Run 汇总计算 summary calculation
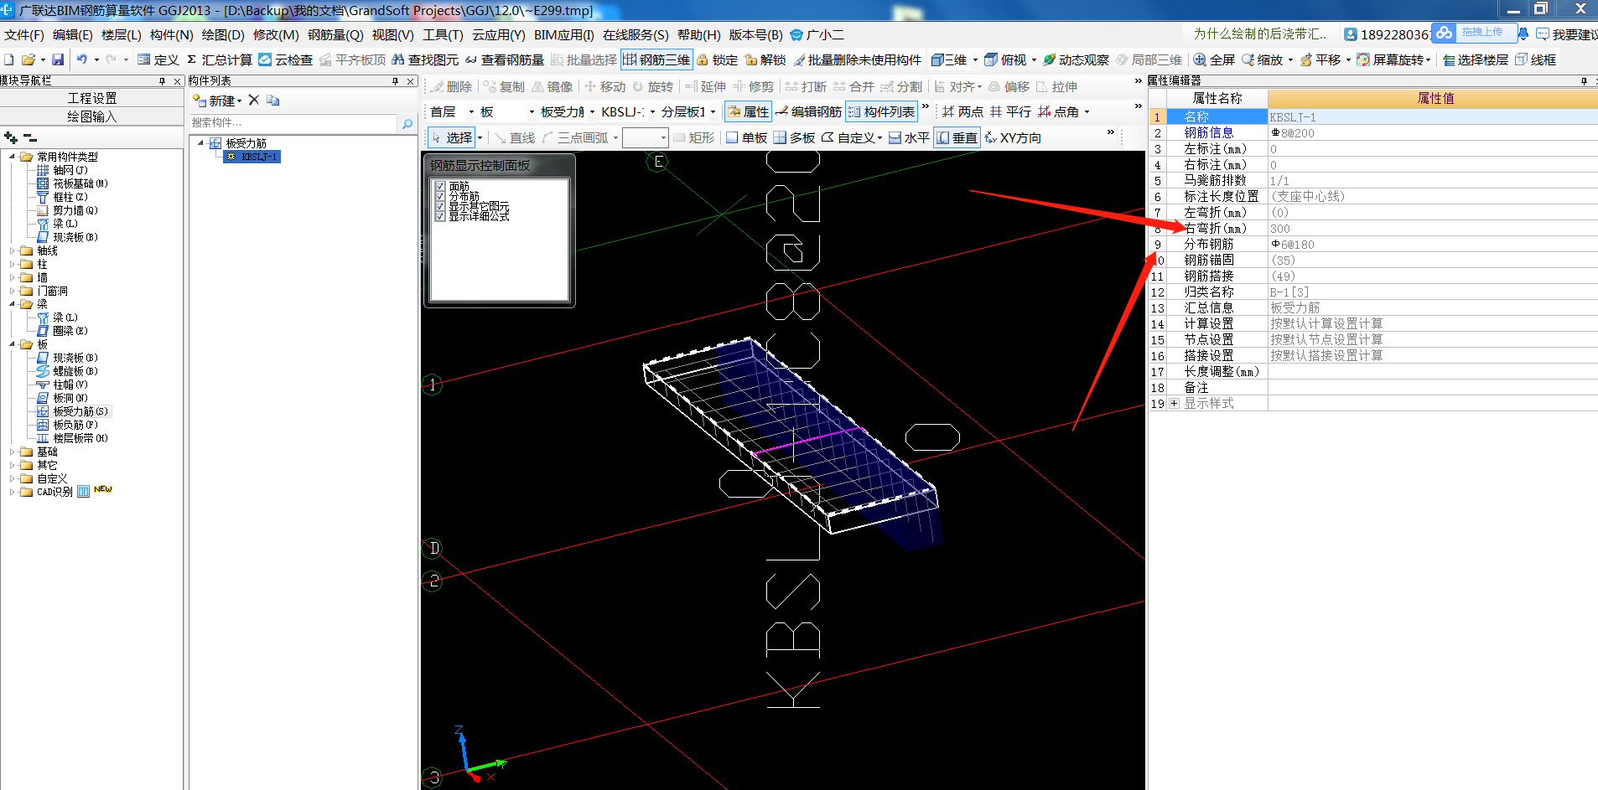The width and height of the screenshot is (1598, 790). [x=219, y=59]
